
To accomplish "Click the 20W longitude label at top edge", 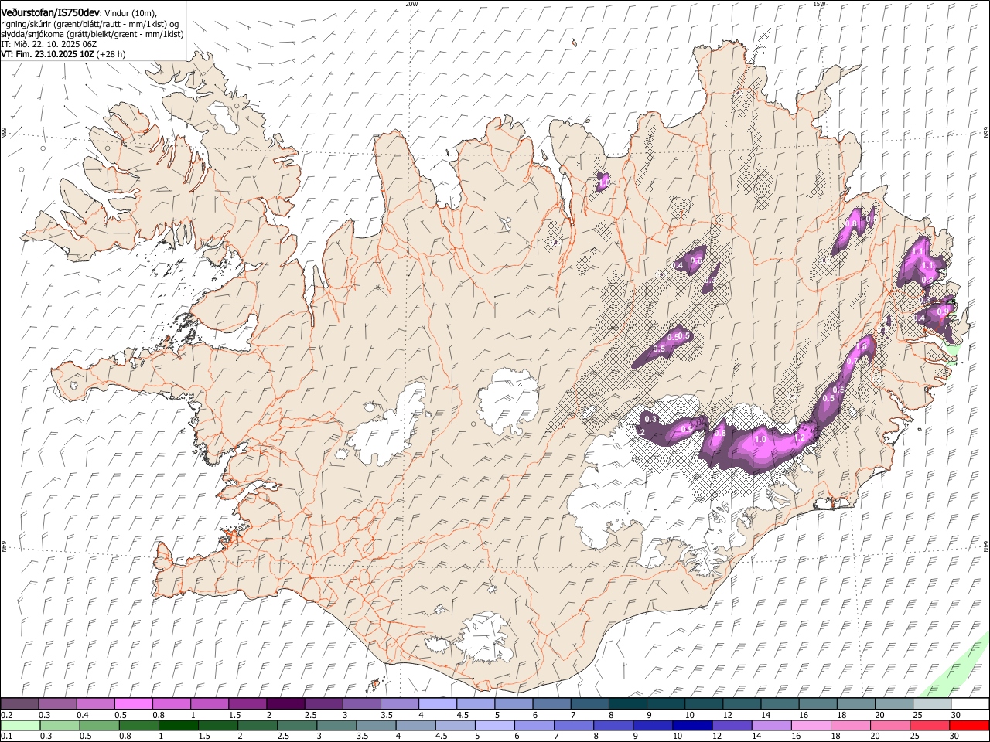I will pyautogui.click(x=411, y=4).
